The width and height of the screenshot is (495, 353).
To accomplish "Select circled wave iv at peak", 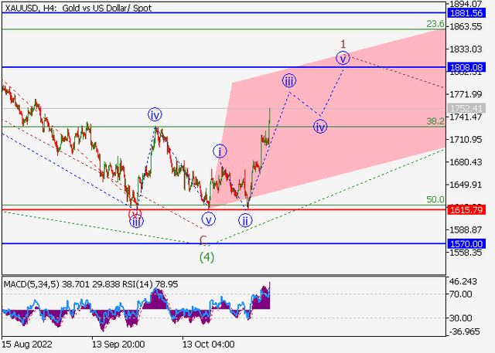I will pyautogui.click(x=155, y=115).
